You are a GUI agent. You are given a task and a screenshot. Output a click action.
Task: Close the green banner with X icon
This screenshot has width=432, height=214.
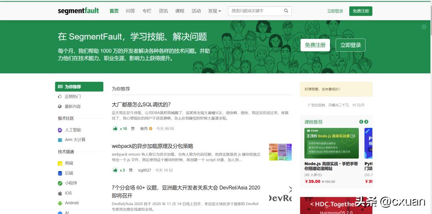[x=424, y=27]
